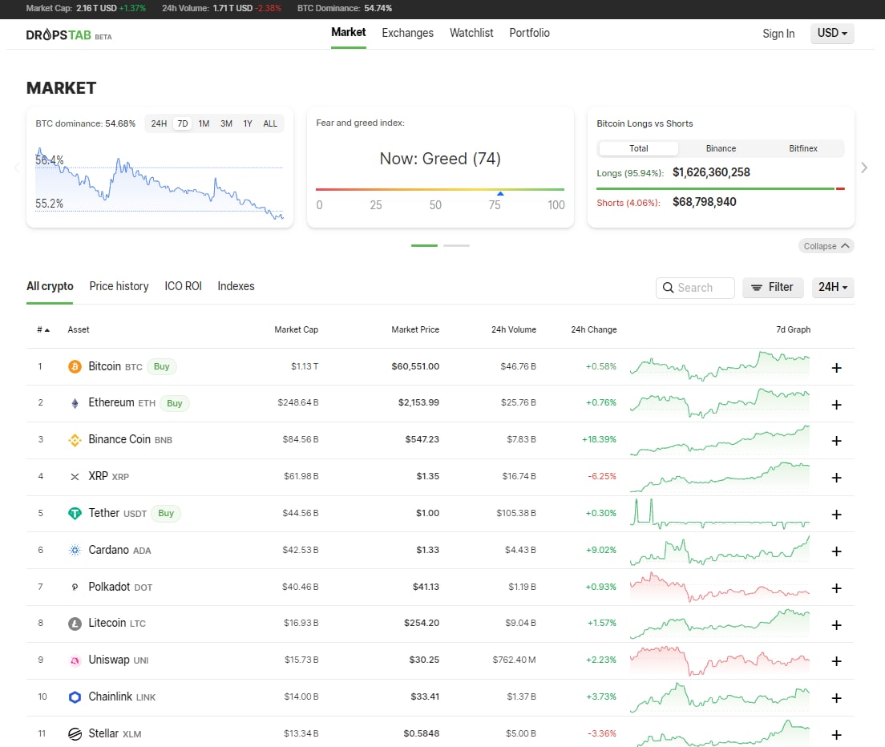Sort by Asset column header
Viewport: 885px width, 747px height.
pos(79,329)
